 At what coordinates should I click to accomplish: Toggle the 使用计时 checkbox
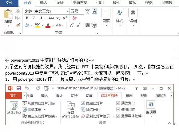[x=118, y=109]
